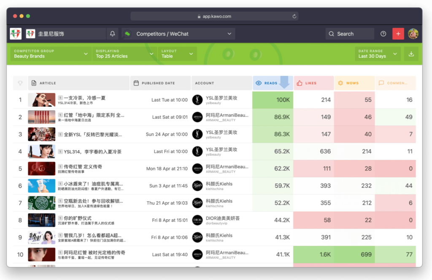Screen dimensions: 432x280
Task: Open thumbnail of article ranked 1
Action: click(x=42, y=100)
